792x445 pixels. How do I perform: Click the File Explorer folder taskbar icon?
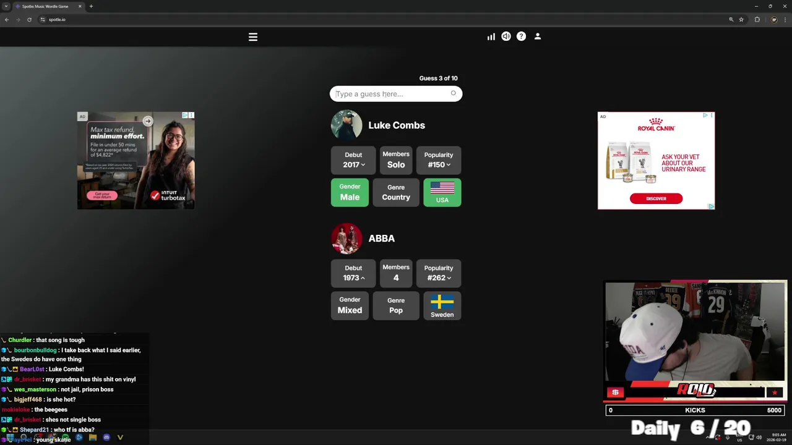93,438
